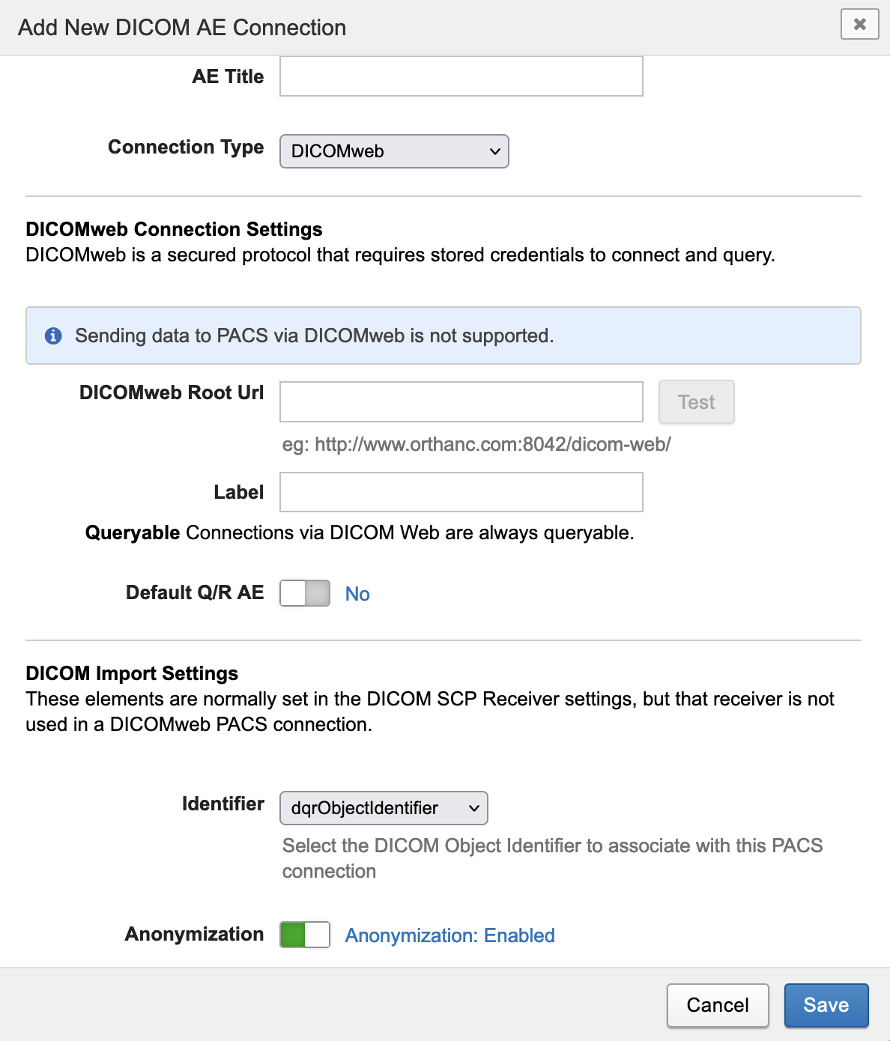Image resolution: width=890 pixels, height=1041 pixels.
Task: Click the dqrObjectIdentifier dropdown chevron arrow
Action: [473, 808]
